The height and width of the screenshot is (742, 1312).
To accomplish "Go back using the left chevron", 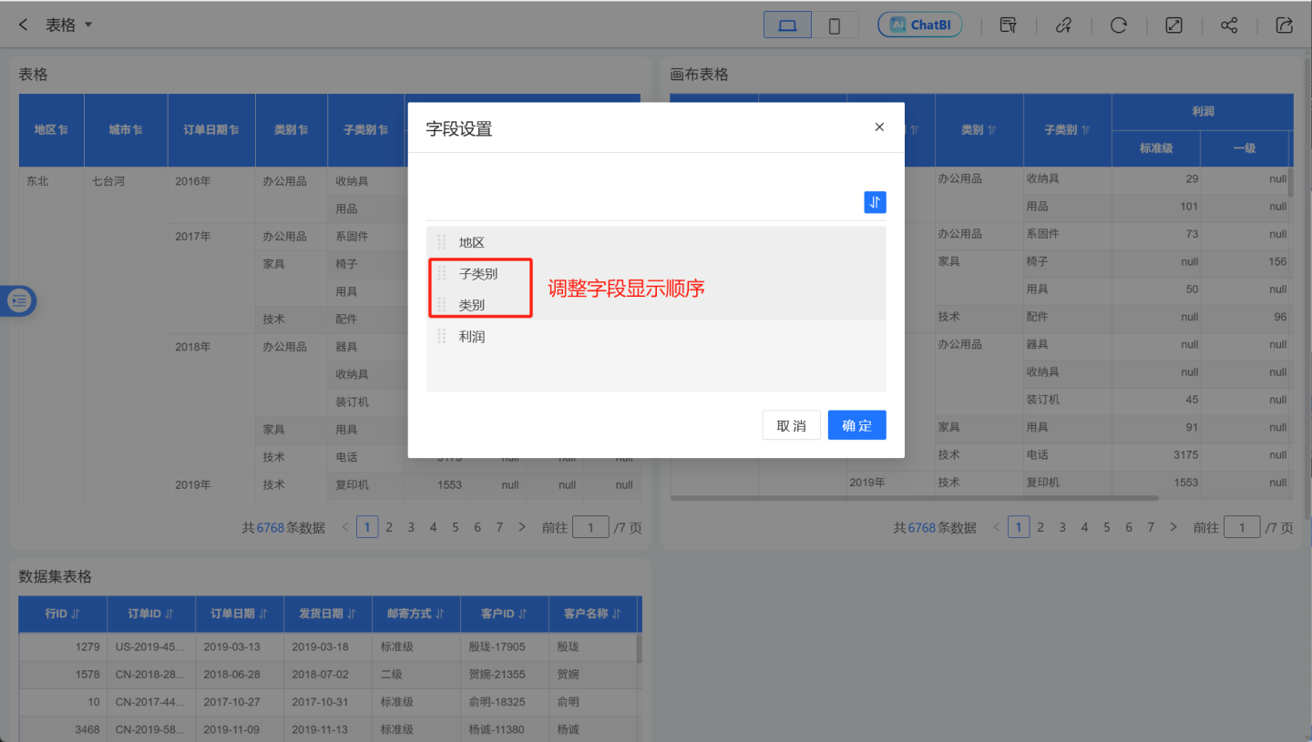I will 24,25.
